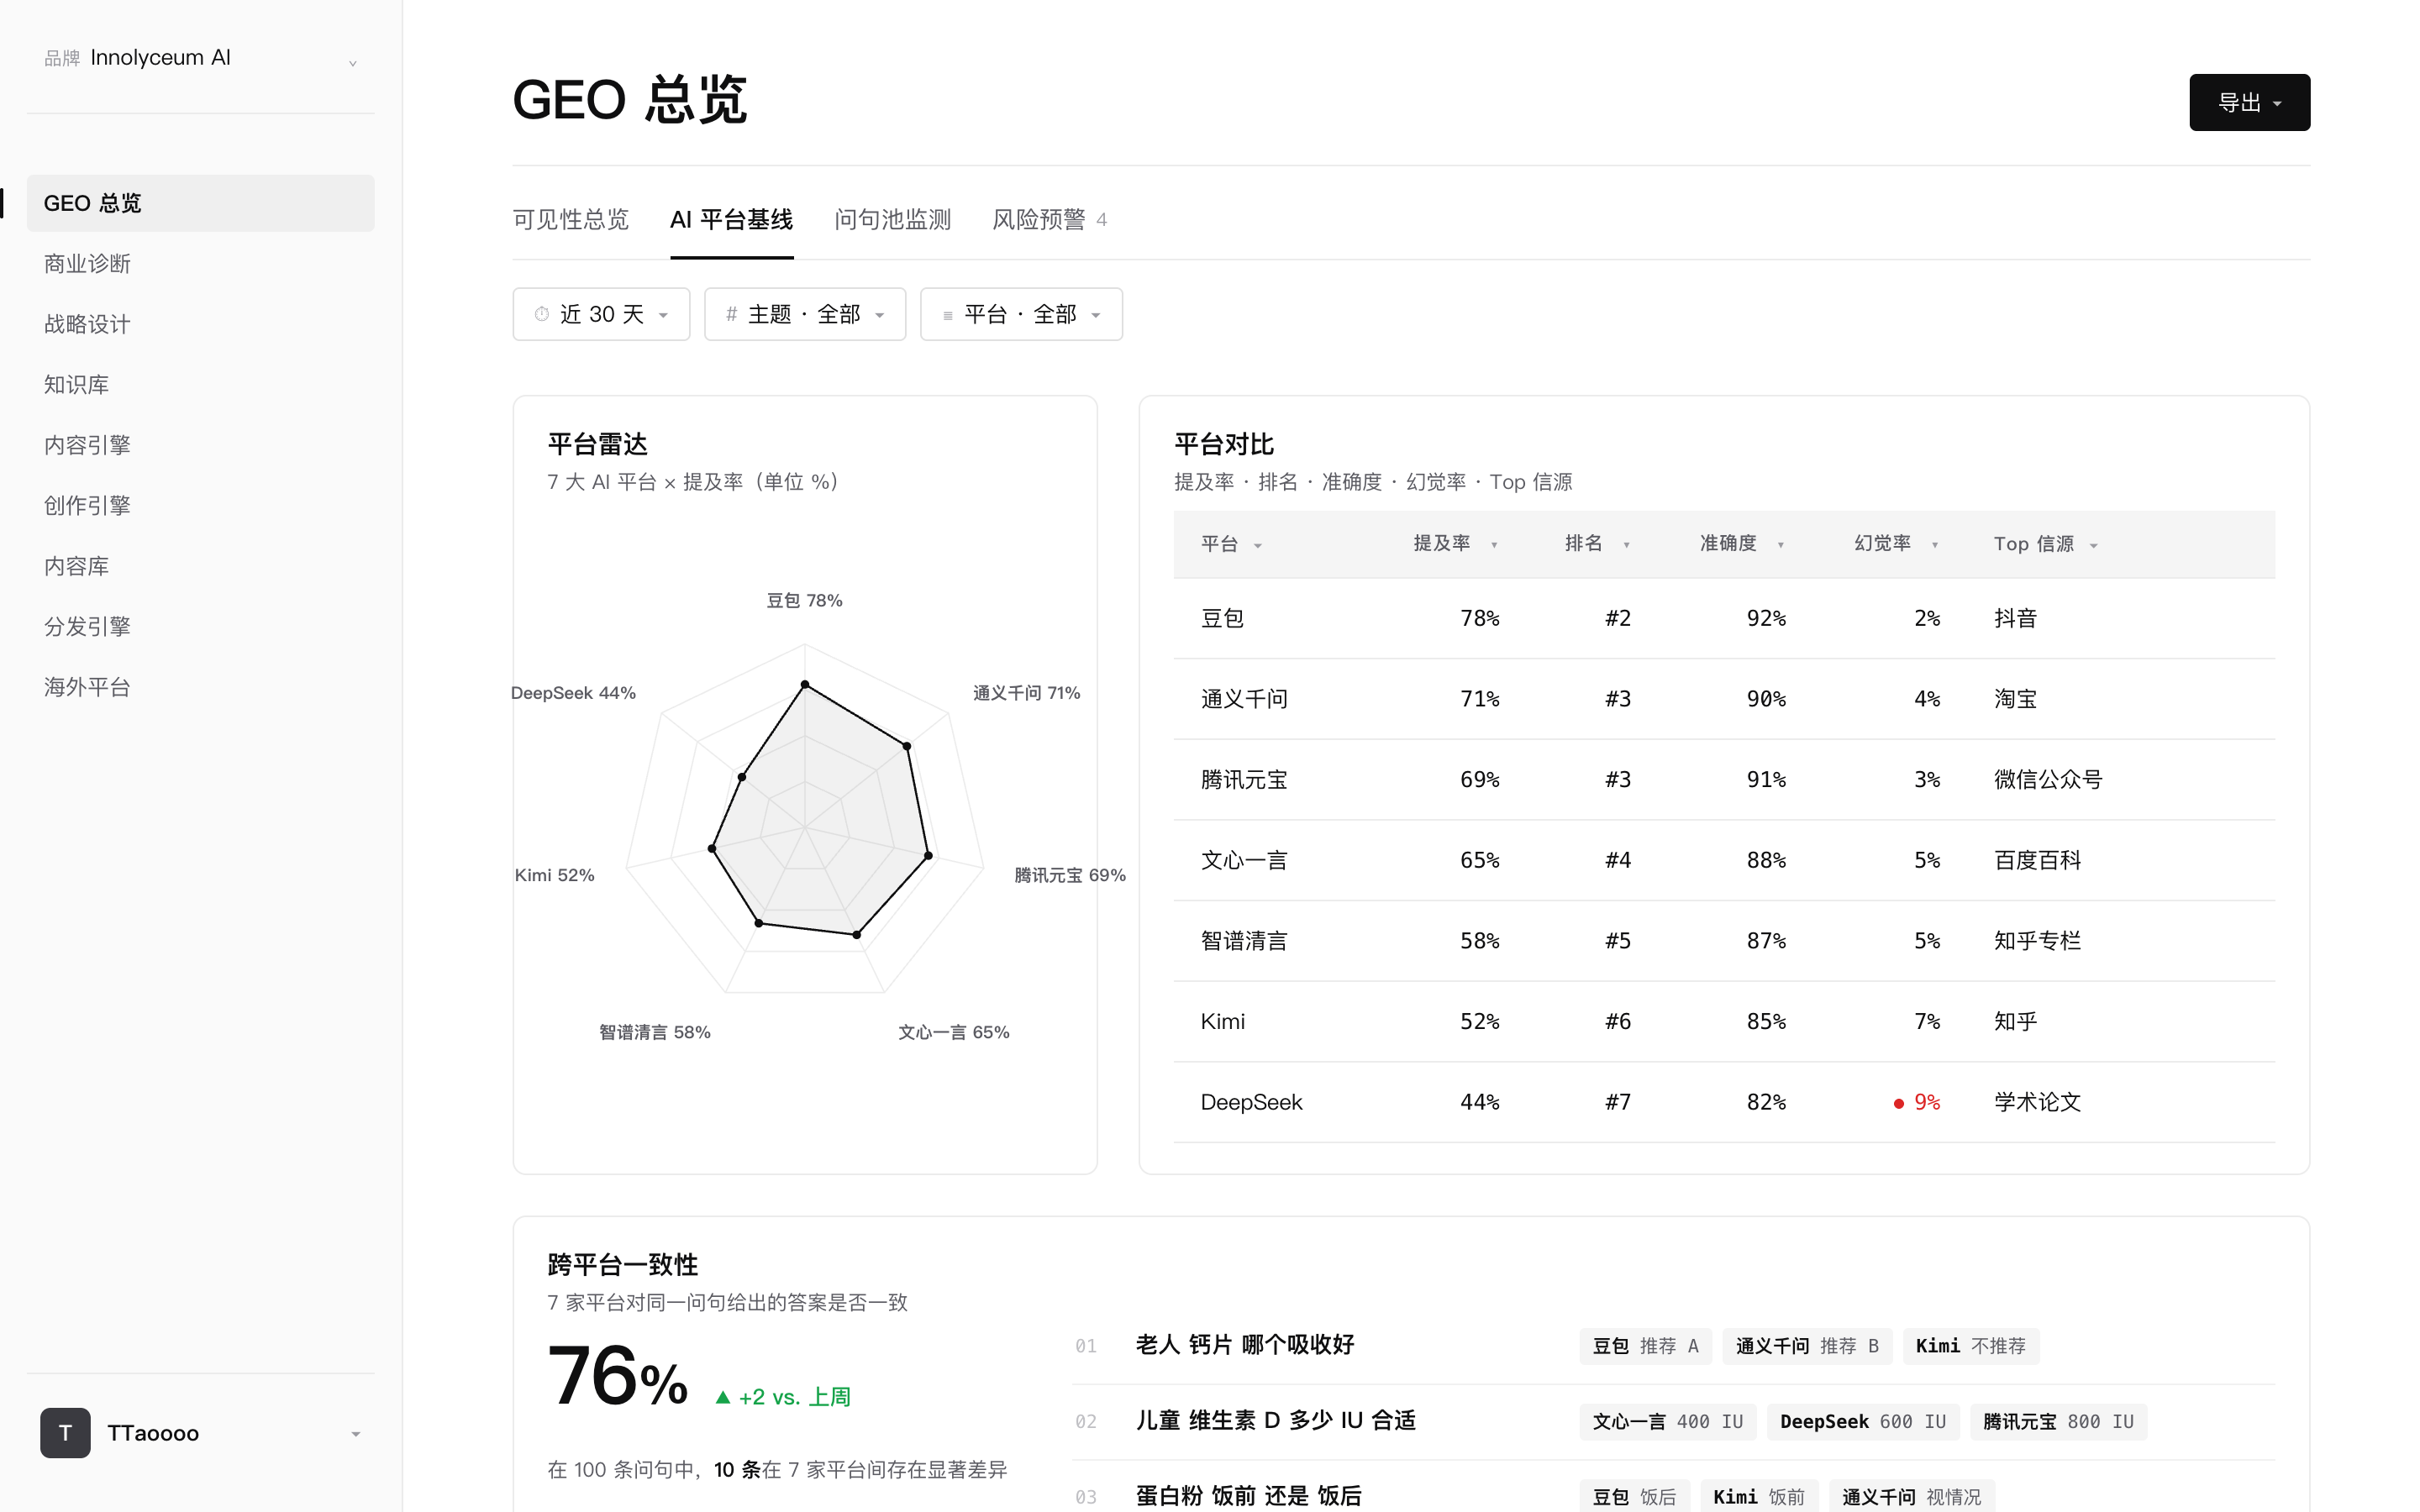
Task: Switch to the 问句池监测 tab
Action: (892, 220)
